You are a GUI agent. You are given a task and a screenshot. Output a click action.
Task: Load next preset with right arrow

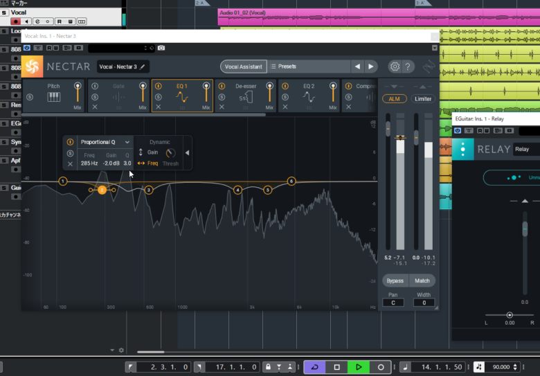tap(371, 66)
